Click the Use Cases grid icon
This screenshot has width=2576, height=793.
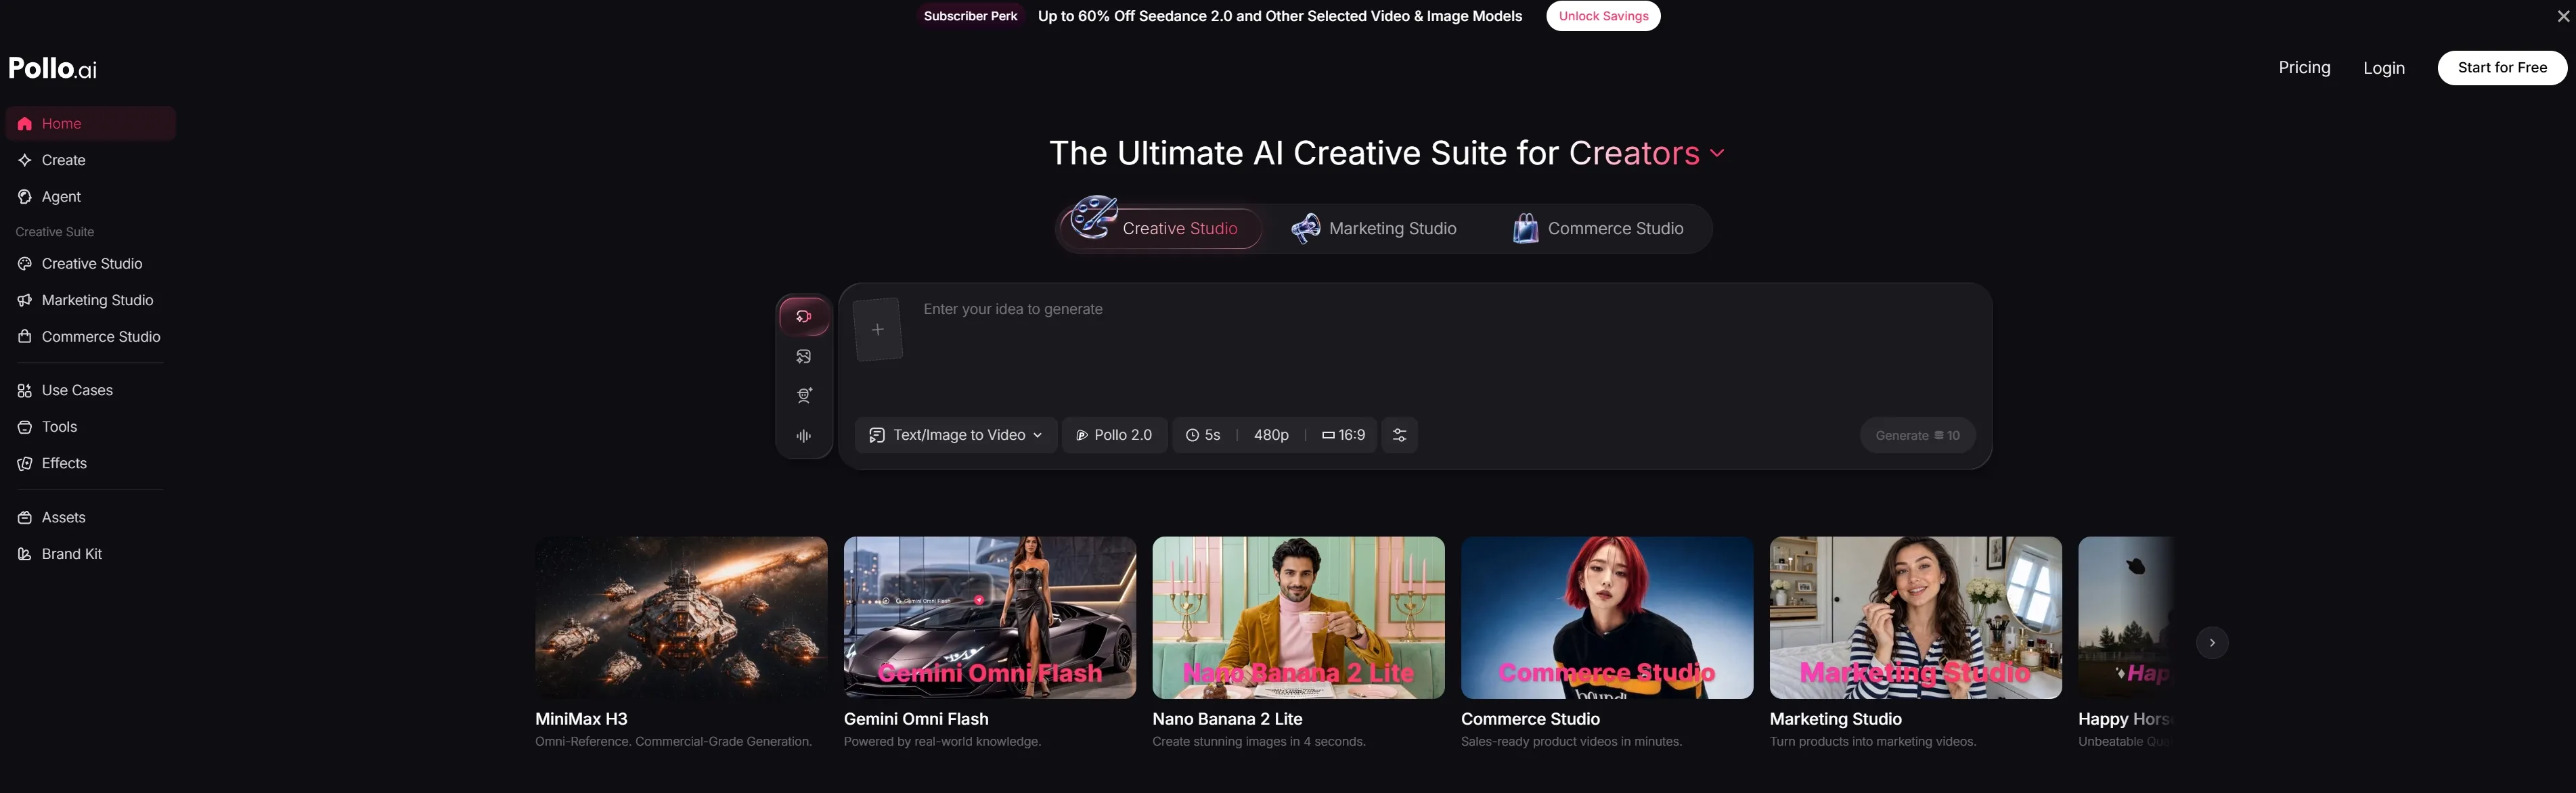pyautogui.click(x=25, y=390)
